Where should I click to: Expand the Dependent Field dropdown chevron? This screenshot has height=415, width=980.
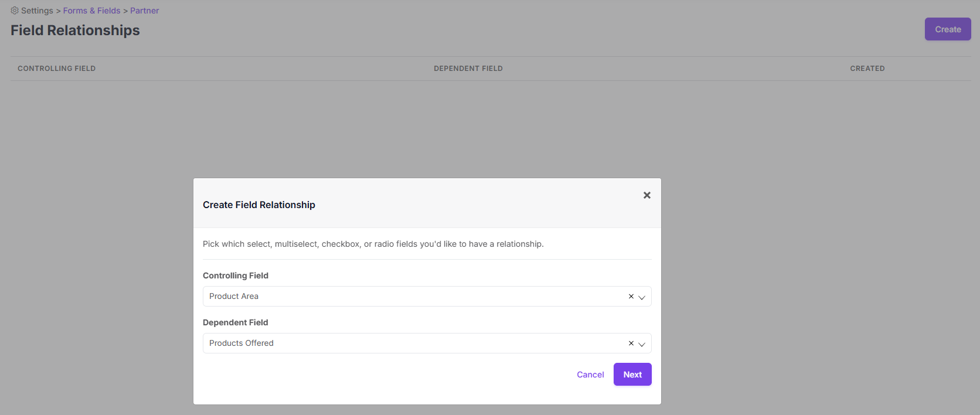pyautogui.click(x=642, y=344)
